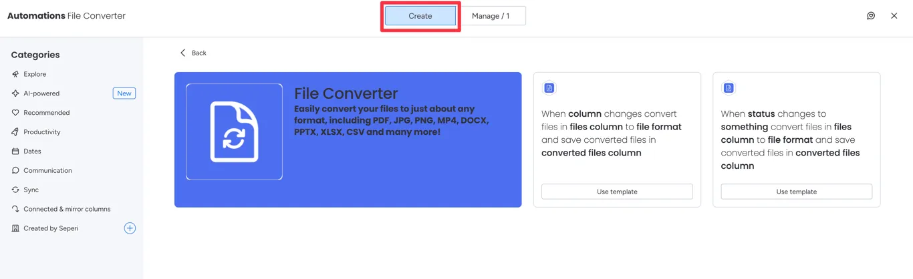Click the Categories heading
This screenshot has height=279, width=913.
35,55
